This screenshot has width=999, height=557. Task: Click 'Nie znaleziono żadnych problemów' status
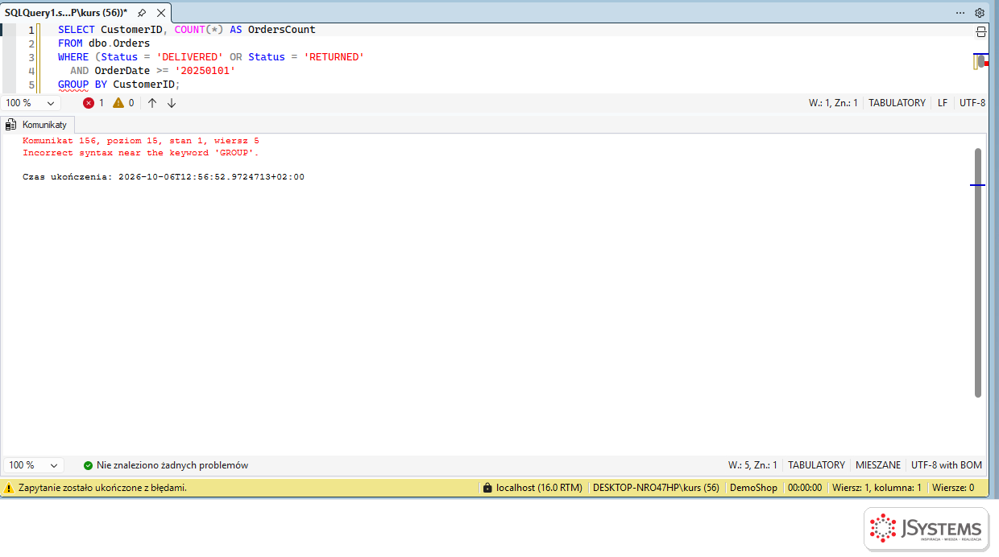tap(172, 465)
